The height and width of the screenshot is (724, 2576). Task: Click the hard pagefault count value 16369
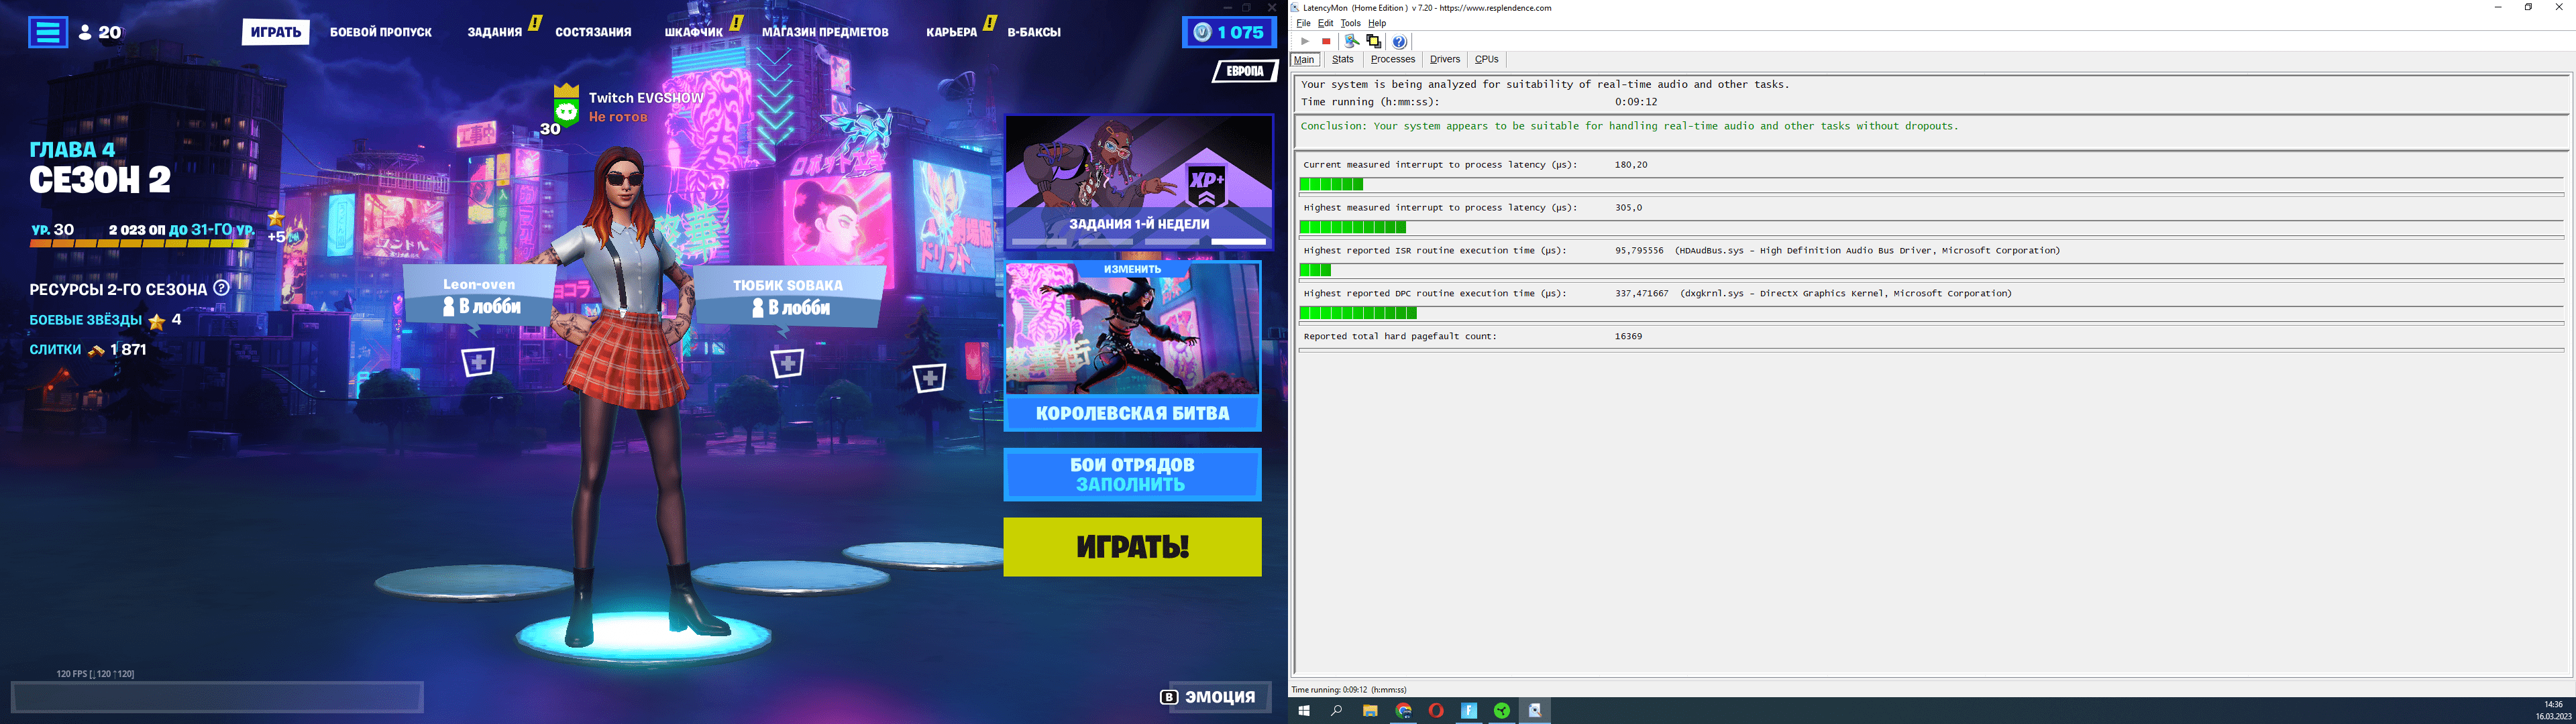tap(1628, 336)
